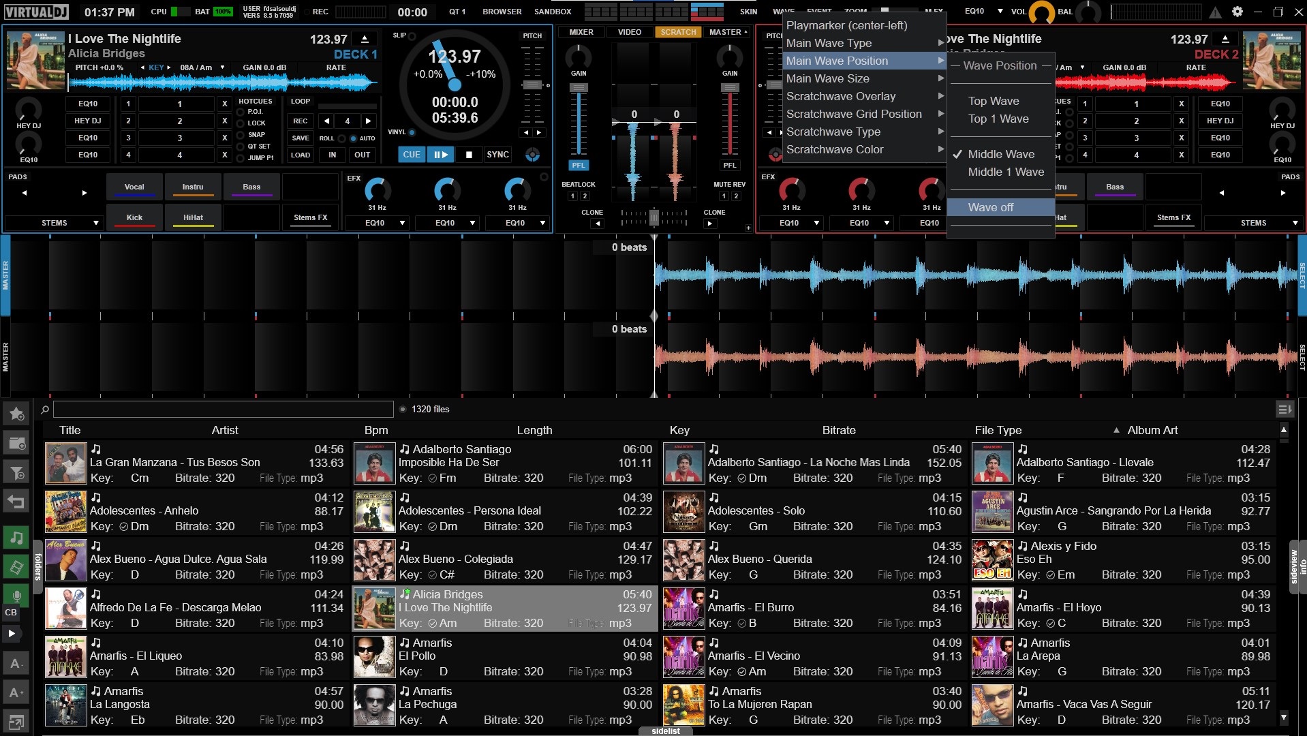Click the warning triangle icon in top bar
Image resolution: width=1307 pixels, height=736 pixels.
tap(1215, 12)
